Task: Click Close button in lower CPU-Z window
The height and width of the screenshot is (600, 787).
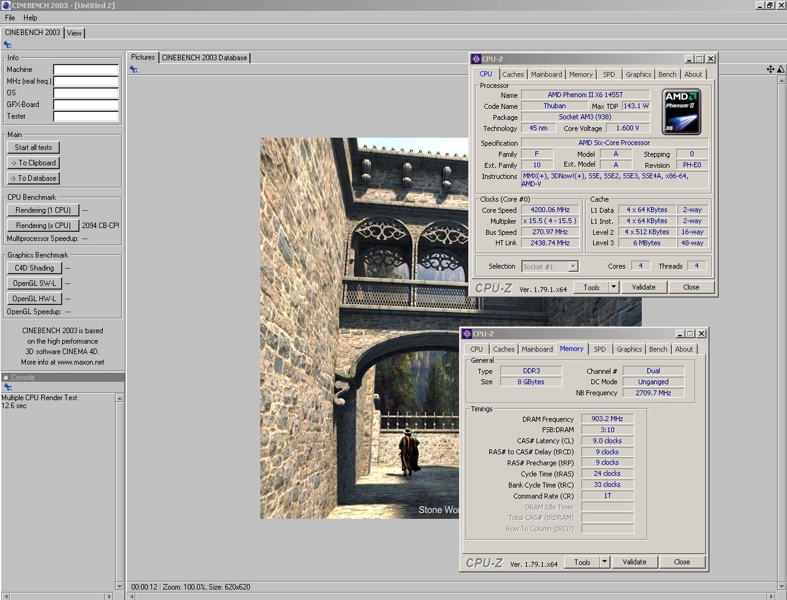Action: (682, 562)
